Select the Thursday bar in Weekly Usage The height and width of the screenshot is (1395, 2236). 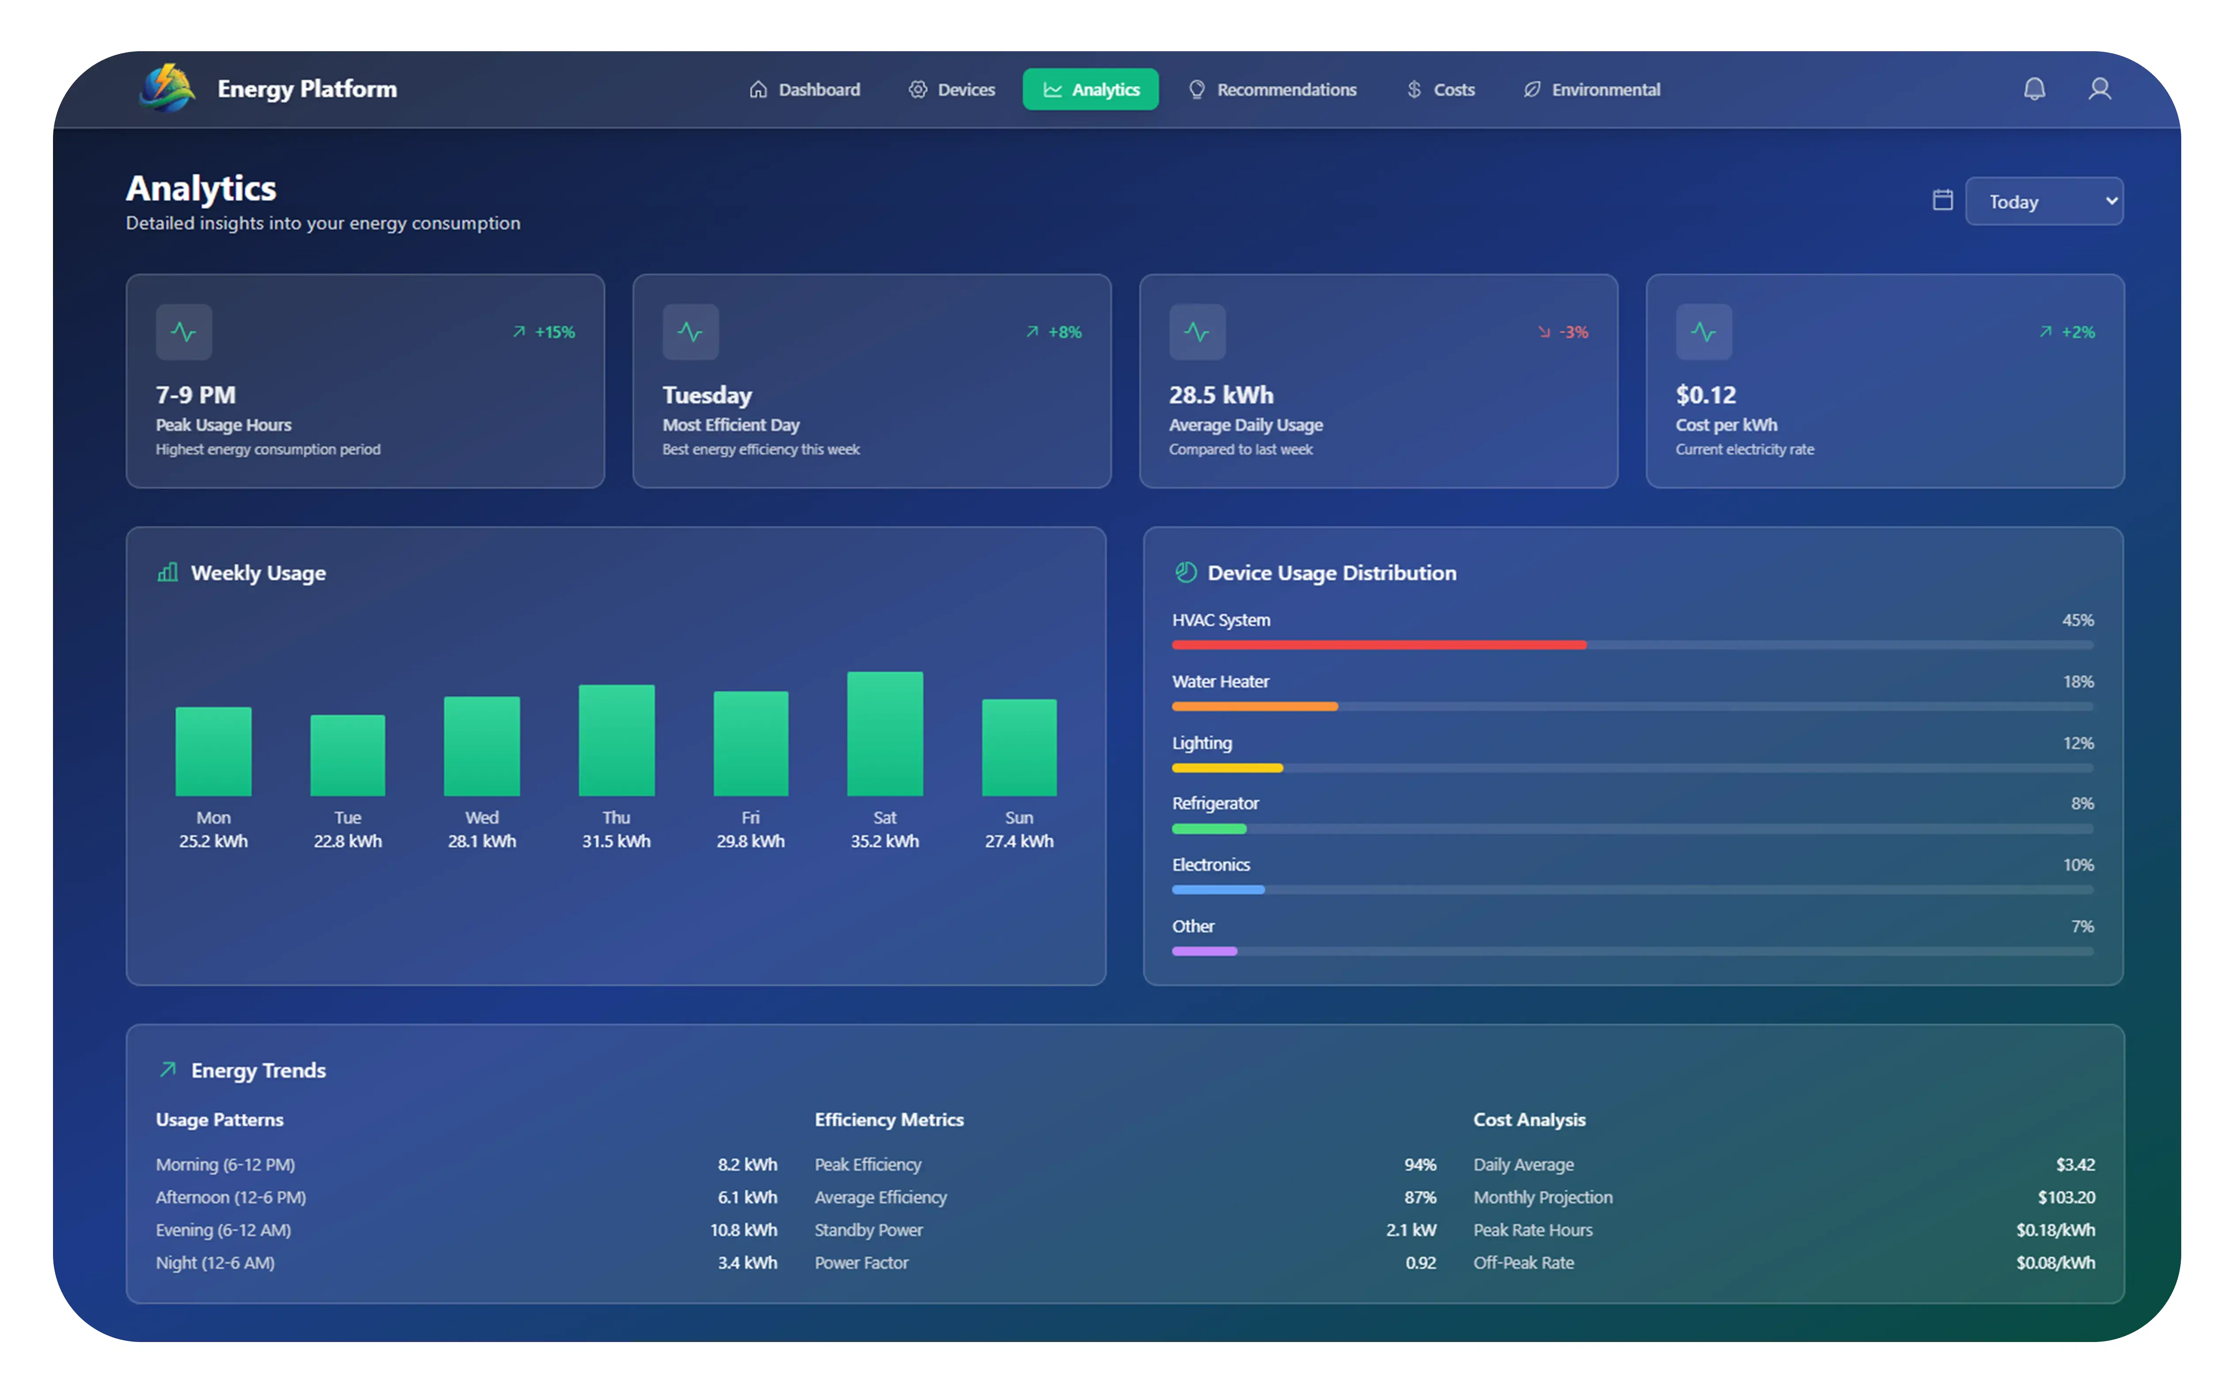(x=616, y=740)
